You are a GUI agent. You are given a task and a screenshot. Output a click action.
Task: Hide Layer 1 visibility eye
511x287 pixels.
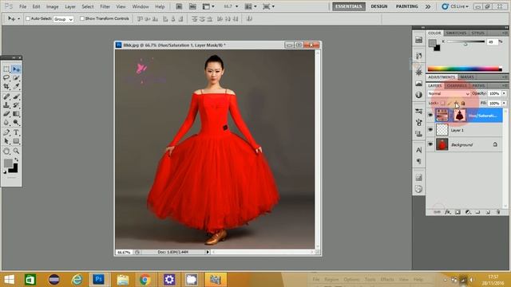(430, 130)
